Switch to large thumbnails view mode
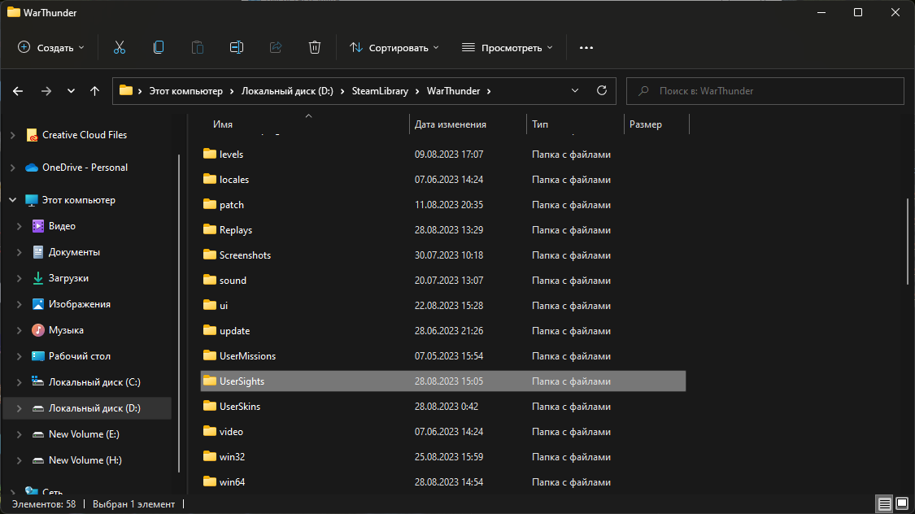Image resolution: width=915 pixels, height=514 pixels. pyautogui.click(x=902, y=504)
